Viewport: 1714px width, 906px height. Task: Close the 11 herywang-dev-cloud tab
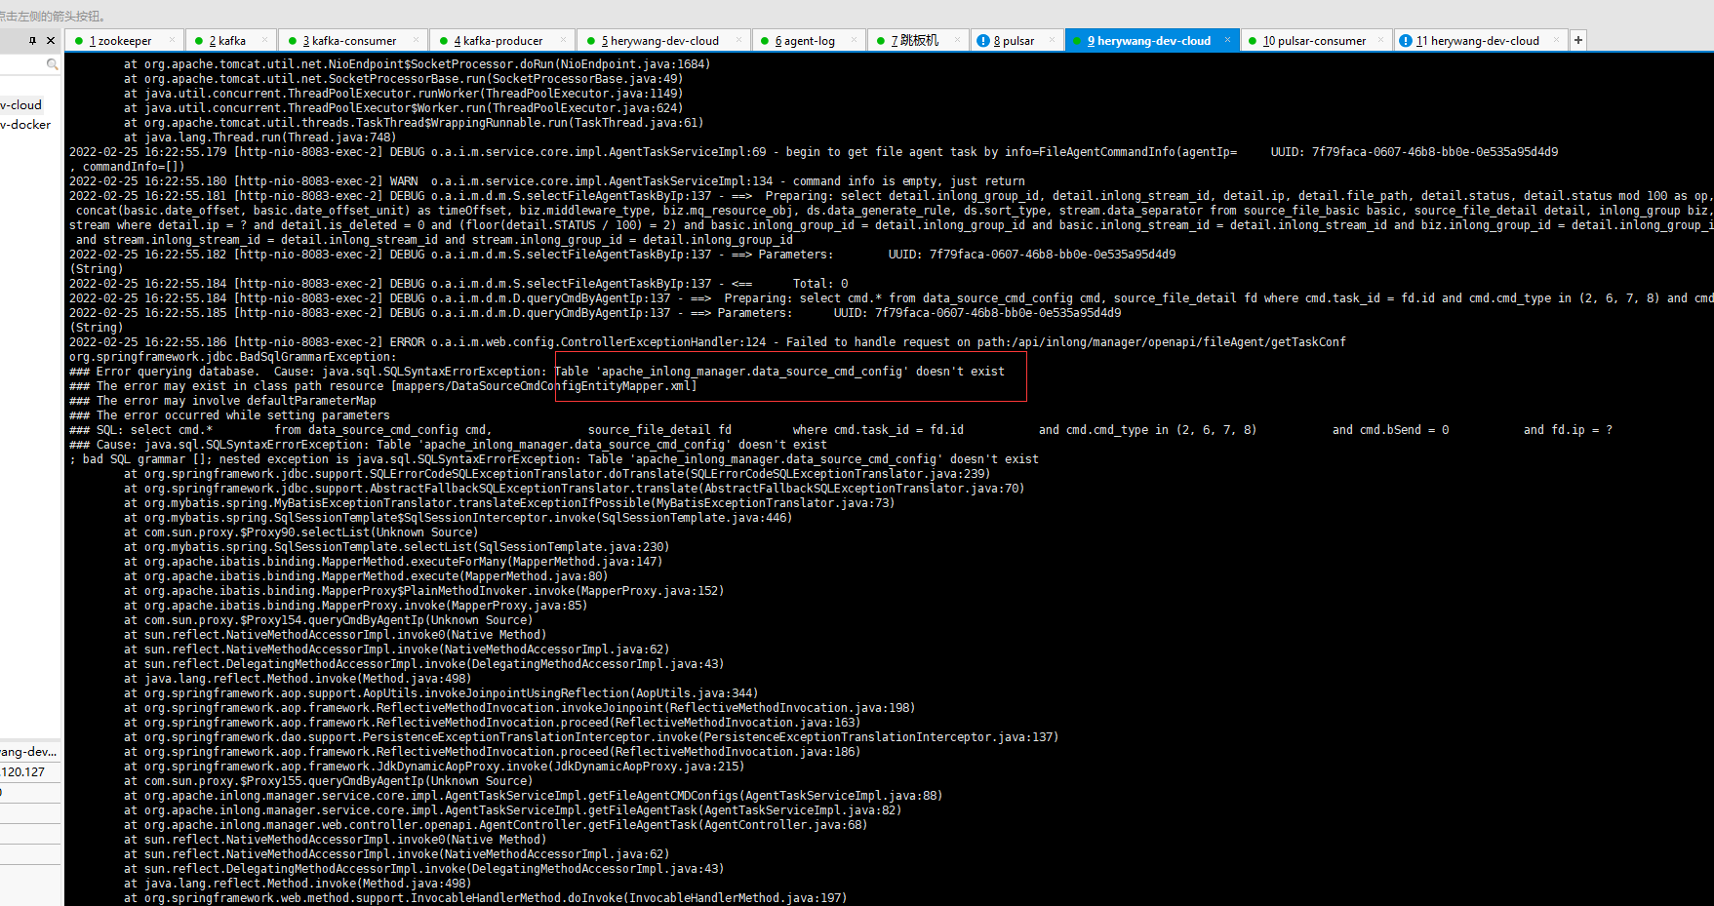coord(1556,40)
